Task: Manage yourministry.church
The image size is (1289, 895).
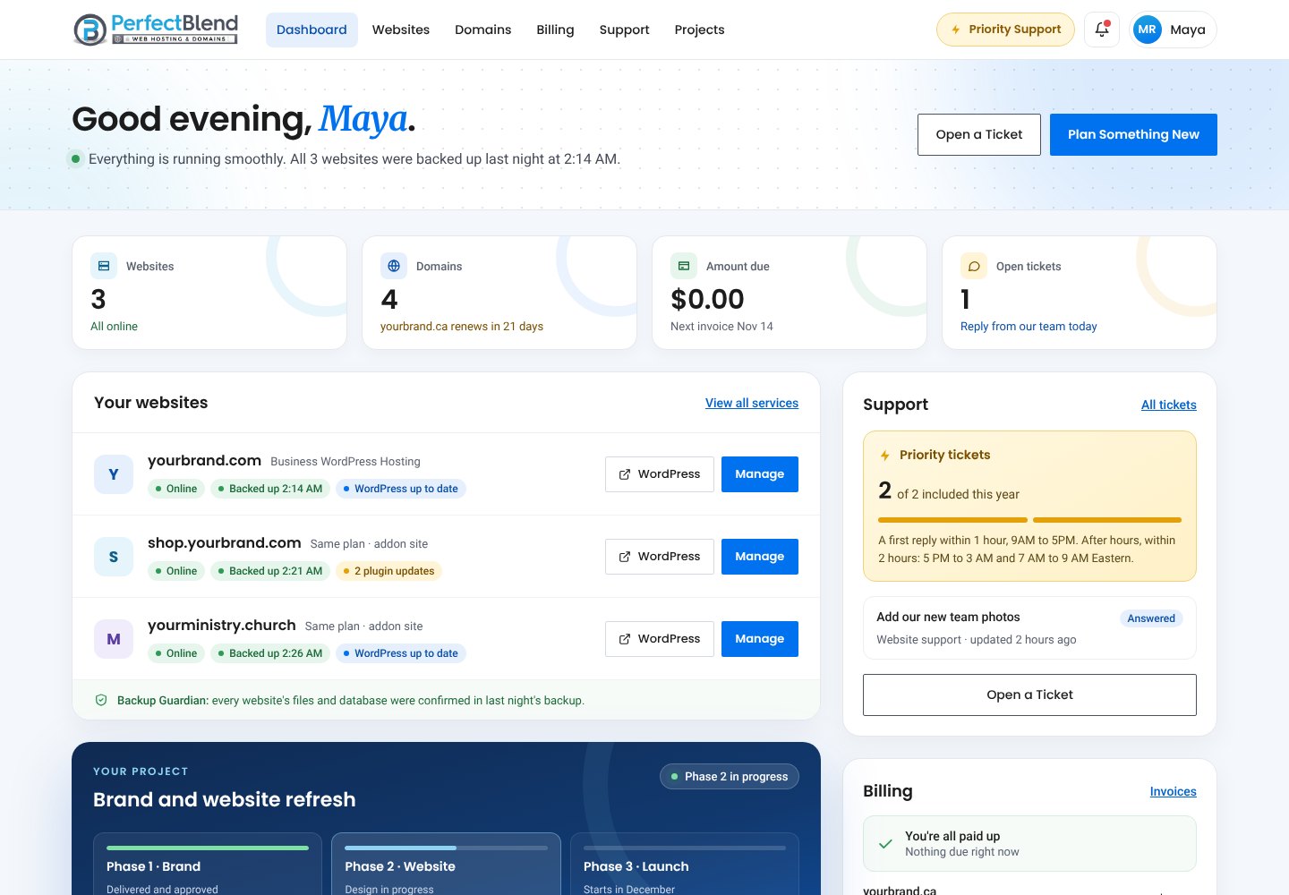Action: point(760,639)
